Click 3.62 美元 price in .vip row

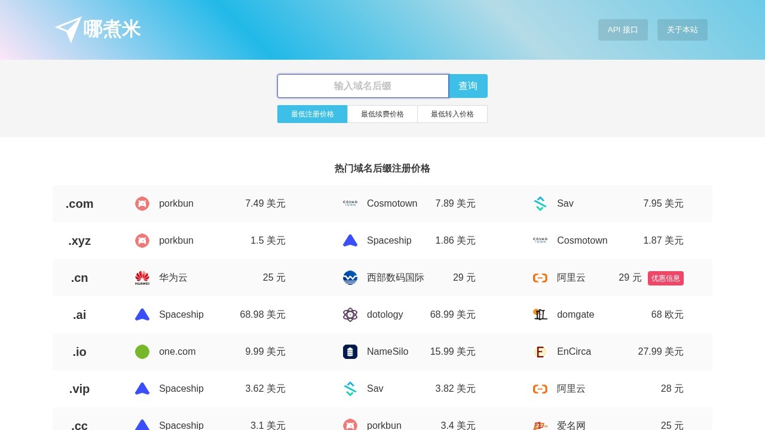point(265,389)
